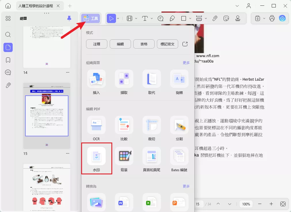Open the stamp tool
This screenshot has width=291, height=212.
click(x=238, y=18)
